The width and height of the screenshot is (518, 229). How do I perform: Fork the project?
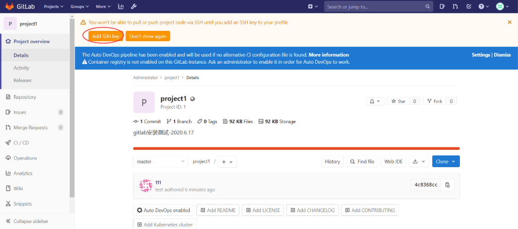435,101
